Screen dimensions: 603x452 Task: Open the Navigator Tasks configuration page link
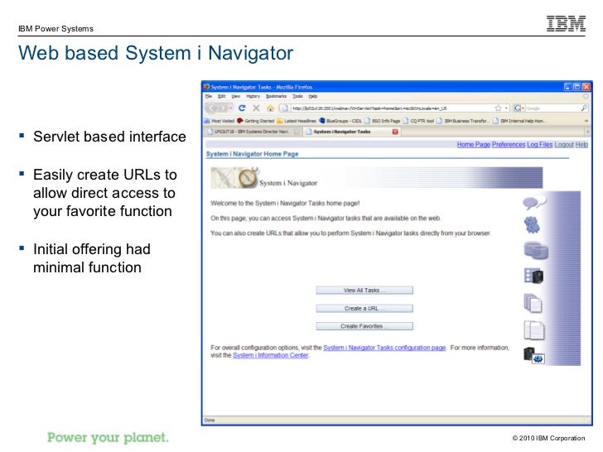coord(384,348)
